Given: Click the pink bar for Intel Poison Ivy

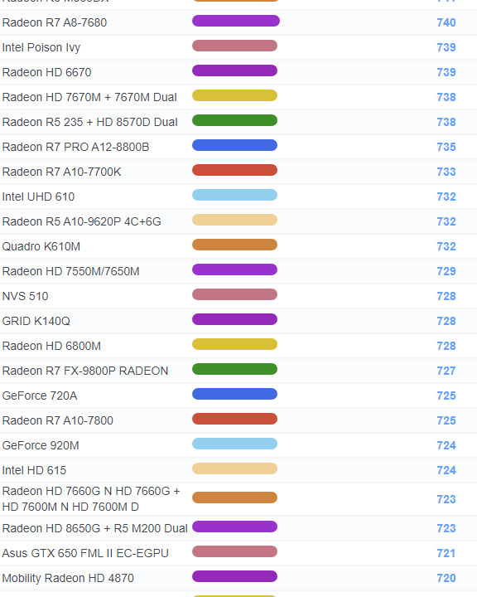Looking at the screenshot, I should [234, 46].
